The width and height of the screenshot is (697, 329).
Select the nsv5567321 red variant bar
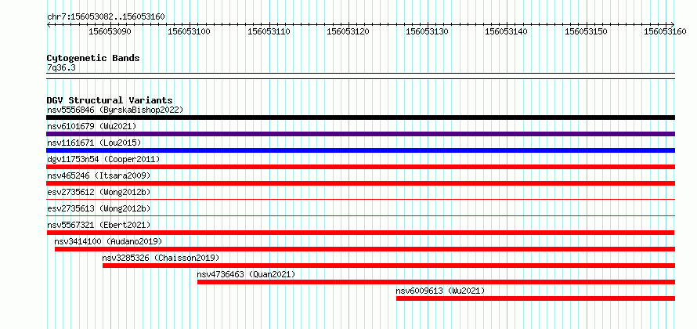pos(360,233)
